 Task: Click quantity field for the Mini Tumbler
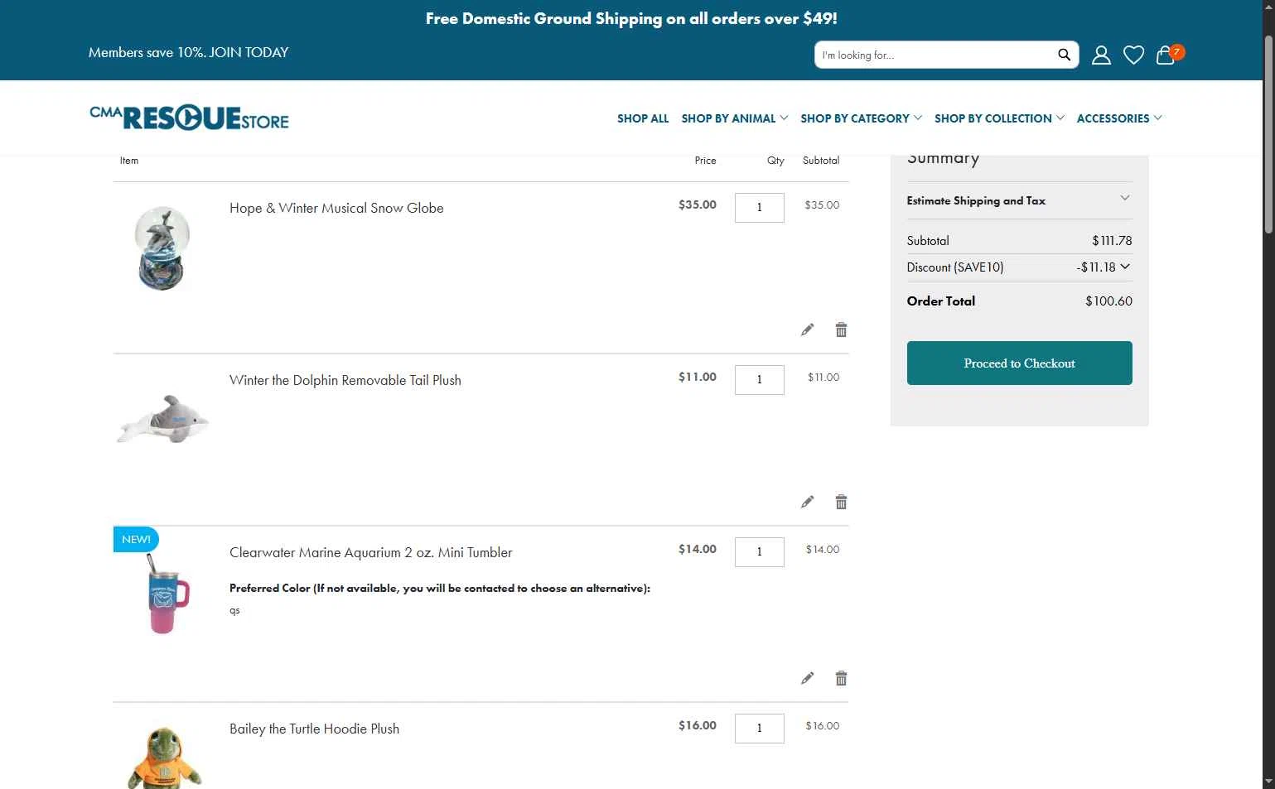click(x=759, y=551)
